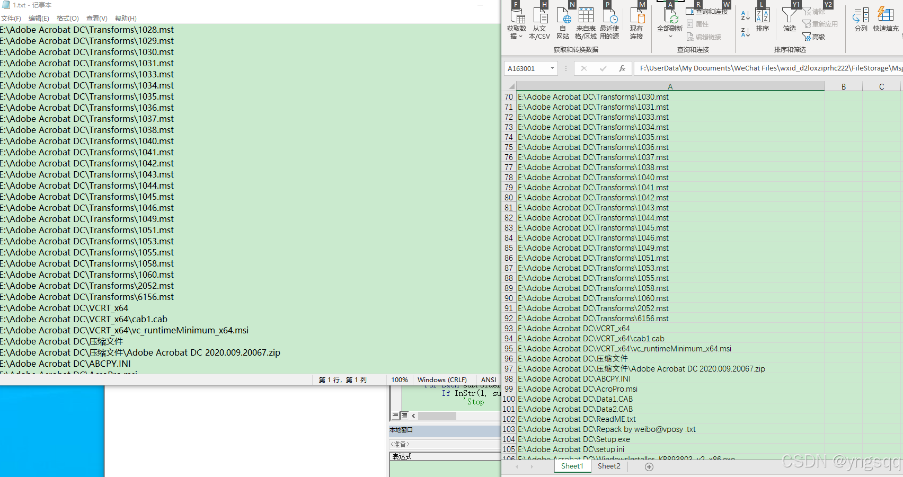Click the previous sheet navigation arrow
This screenshot has width=903, height=477.
(517, 467)
